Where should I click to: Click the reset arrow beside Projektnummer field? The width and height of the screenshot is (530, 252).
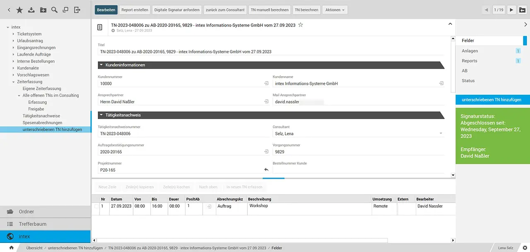coord(266,170)
